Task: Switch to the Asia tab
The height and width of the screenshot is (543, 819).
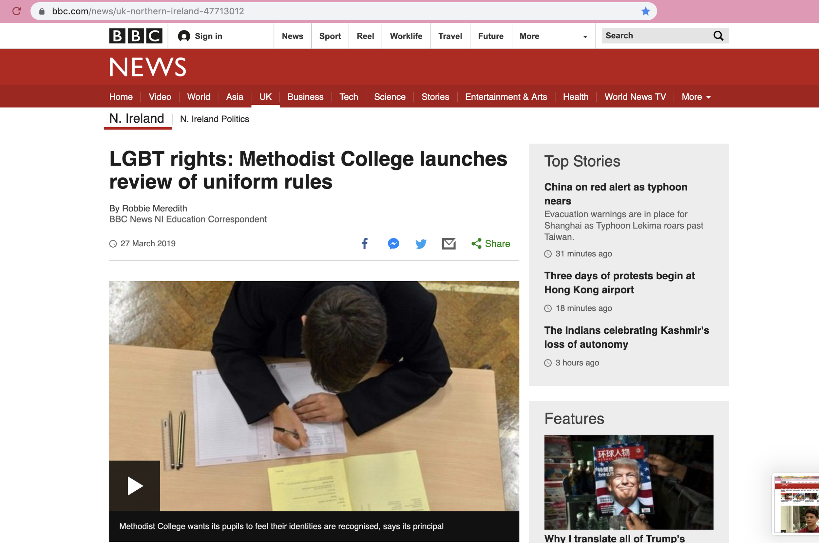Action: (235, 97)
